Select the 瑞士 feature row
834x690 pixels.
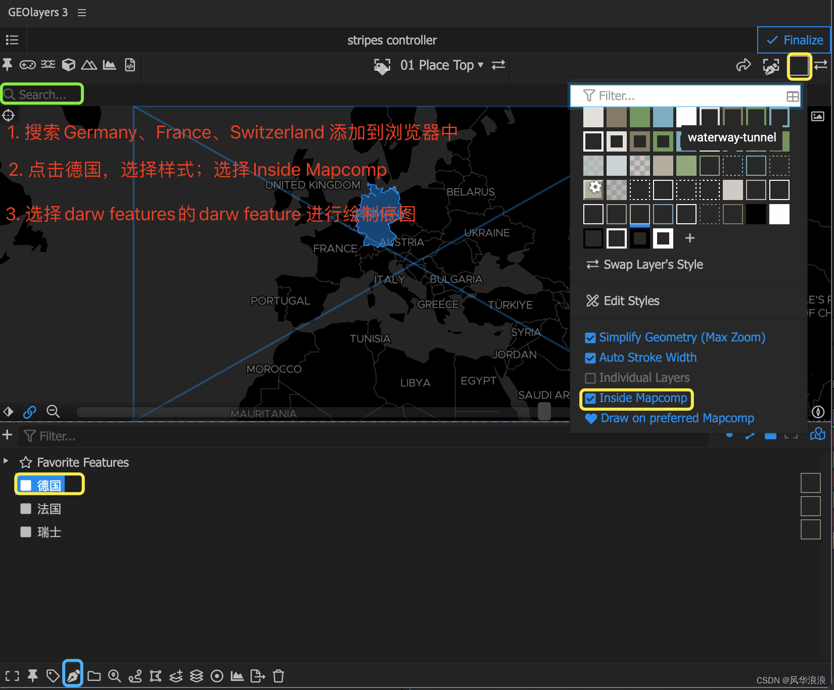tap(49, 532)
